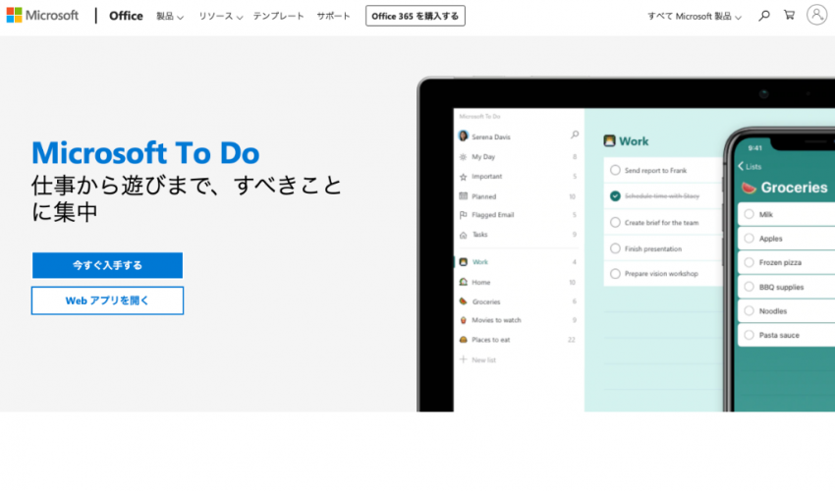Image resolution: width=835 pixels, height=491 pixels.
Task: Open the search magnifier icon in header
Action: pyautogui.click(x=764, y=16)
